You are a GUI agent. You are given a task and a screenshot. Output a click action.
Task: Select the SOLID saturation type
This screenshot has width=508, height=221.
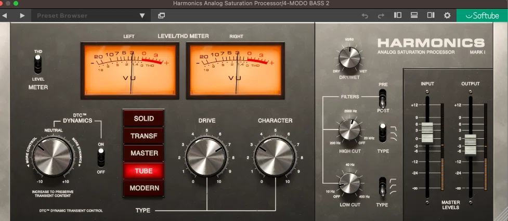pos(144,119)
